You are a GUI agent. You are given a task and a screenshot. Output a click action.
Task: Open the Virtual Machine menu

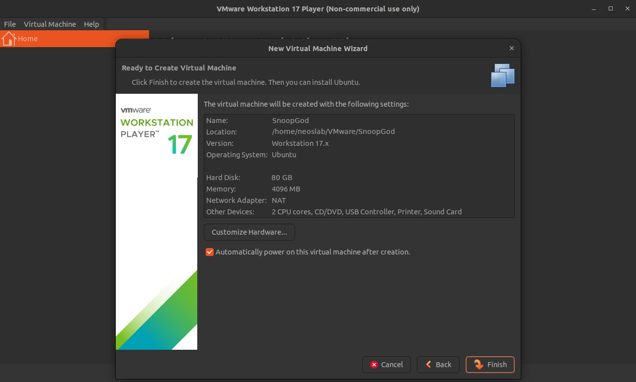pos(50,24)
